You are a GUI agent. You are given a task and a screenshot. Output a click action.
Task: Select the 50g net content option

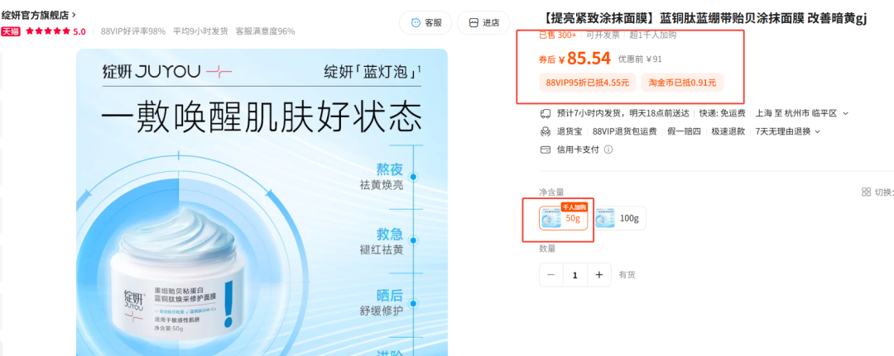point(564,218)
